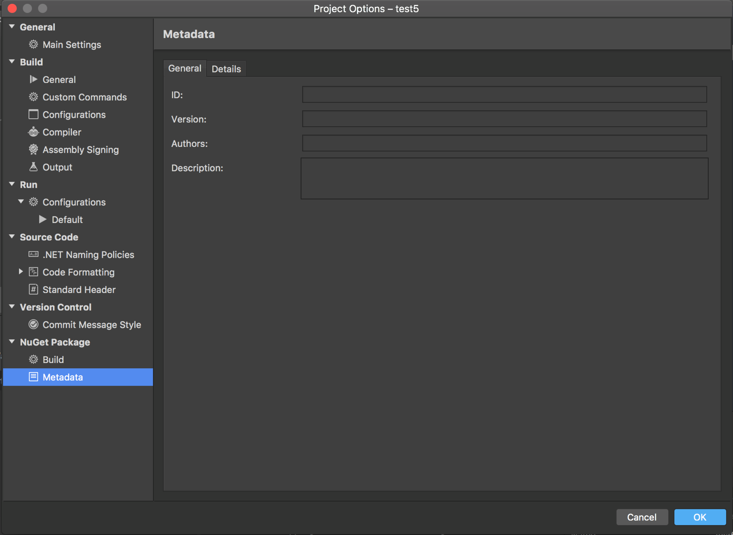
Task: Expand the Code Formatting section
Action: (x=20, y=272)
